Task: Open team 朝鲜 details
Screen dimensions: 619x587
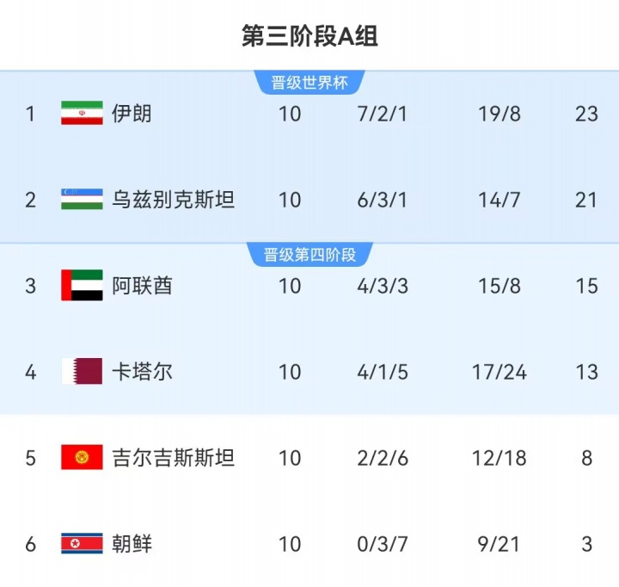Action: click(132, 544)
